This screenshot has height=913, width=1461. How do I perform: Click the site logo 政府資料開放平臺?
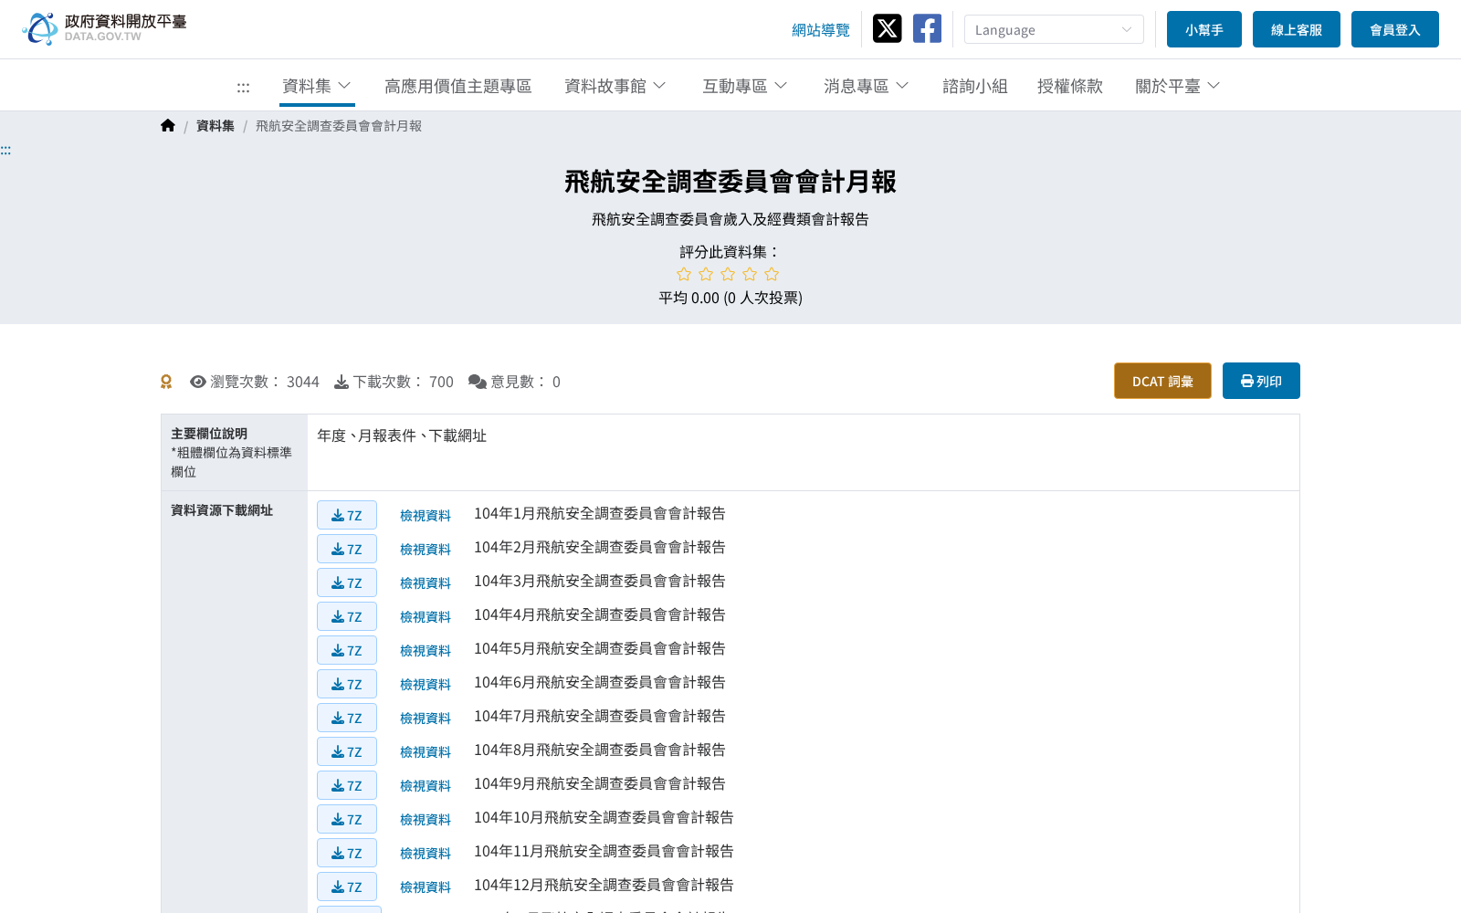click(104, 28)
